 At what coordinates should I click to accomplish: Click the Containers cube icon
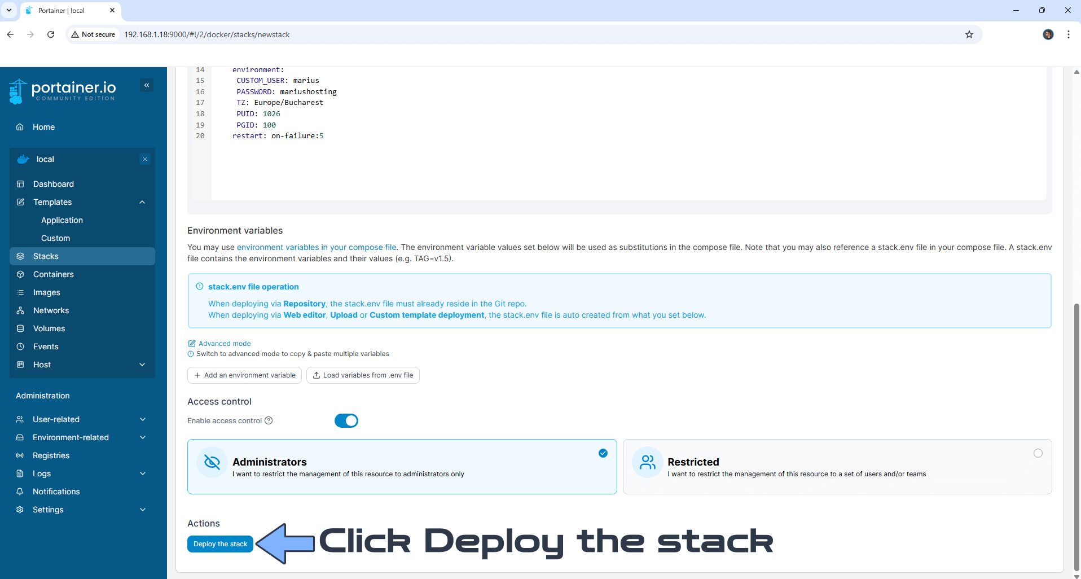point(20,274)
